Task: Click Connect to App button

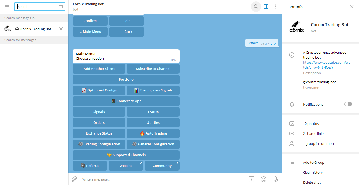Action: [x=126, y=101]
